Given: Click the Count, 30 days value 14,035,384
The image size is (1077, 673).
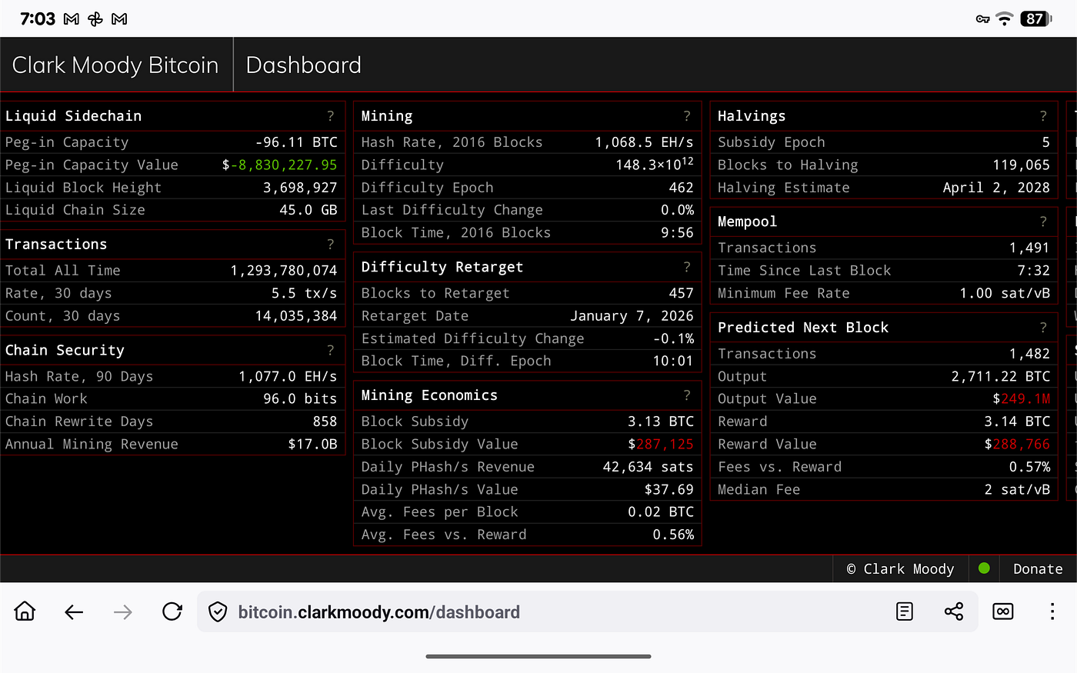Looking at the screenshot, I should click(x=296, y=316).
